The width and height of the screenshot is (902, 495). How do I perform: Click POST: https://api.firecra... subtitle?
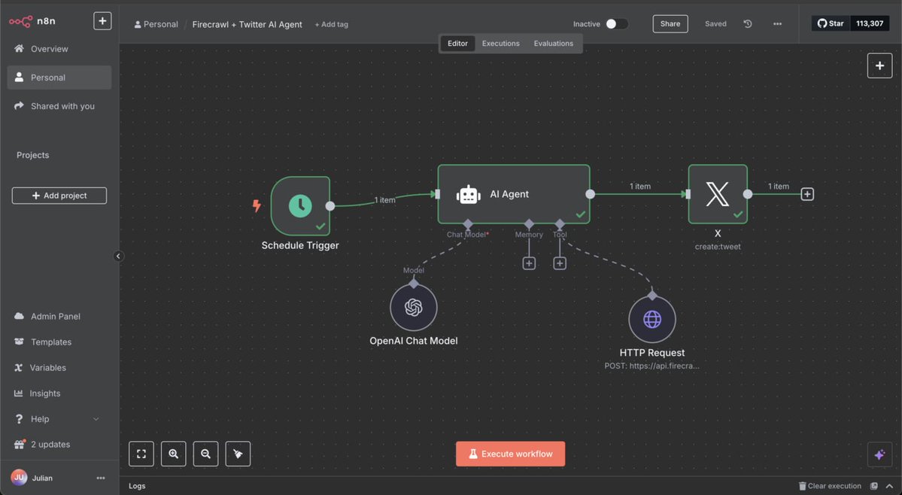[651, 366]
